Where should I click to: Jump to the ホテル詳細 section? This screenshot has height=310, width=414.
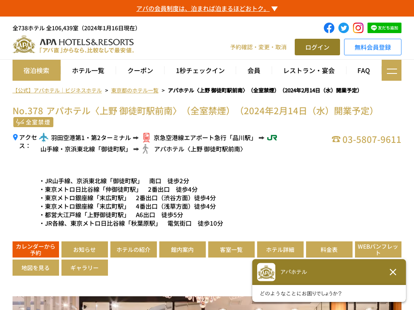[x=280, y=249]
